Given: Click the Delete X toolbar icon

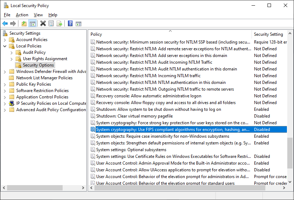Looking at the screenshot, I should tap(43, 24).
